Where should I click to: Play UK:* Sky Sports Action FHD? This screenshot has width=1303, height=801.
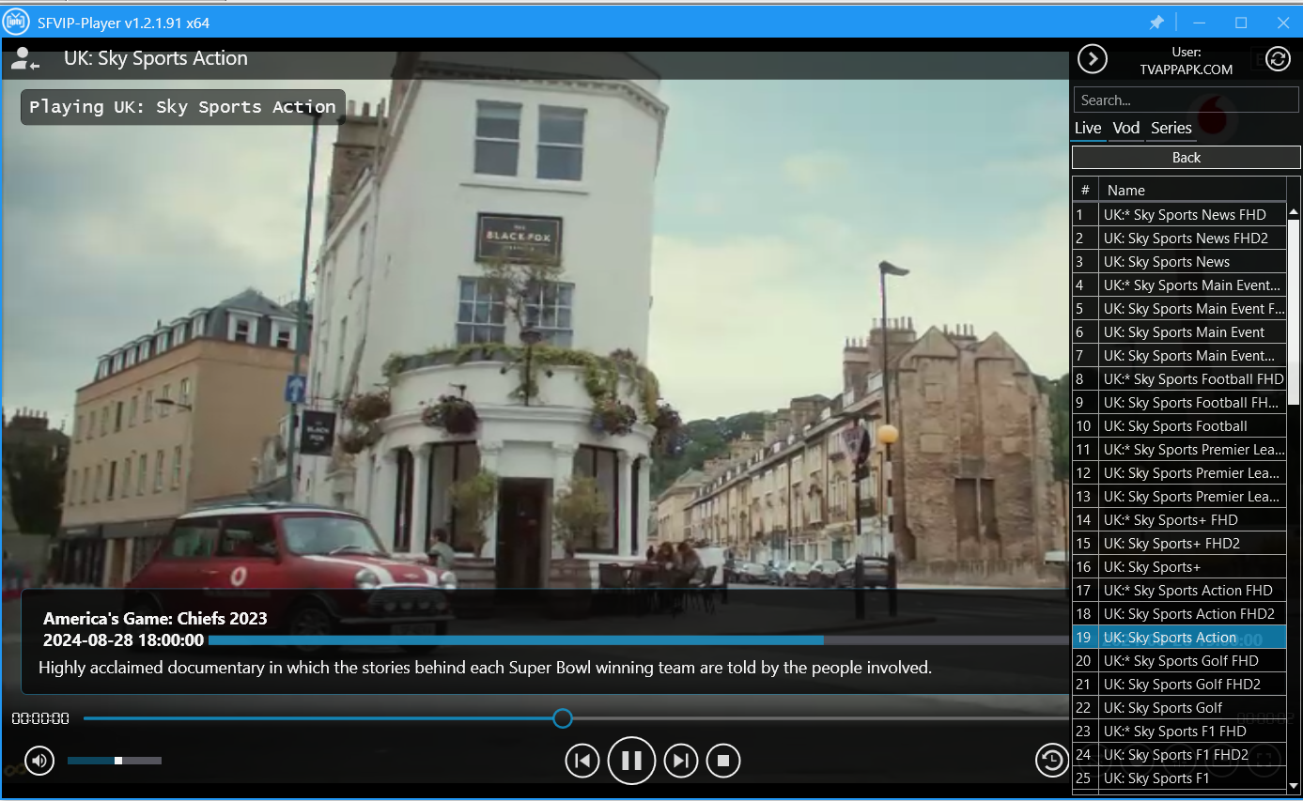point(1179,591)
